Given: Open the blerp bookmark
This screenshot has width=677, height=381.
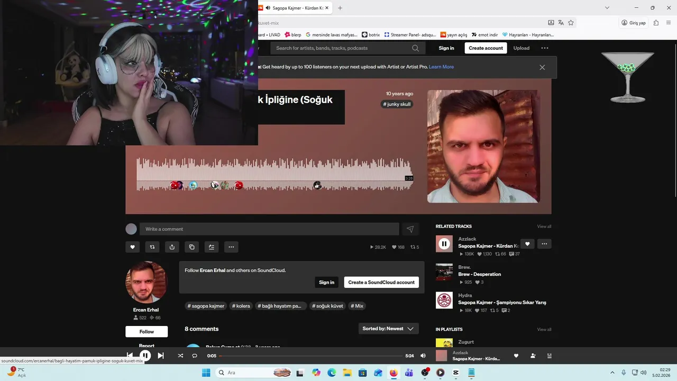Looking at the screenshot, I should tap(293, 35).
